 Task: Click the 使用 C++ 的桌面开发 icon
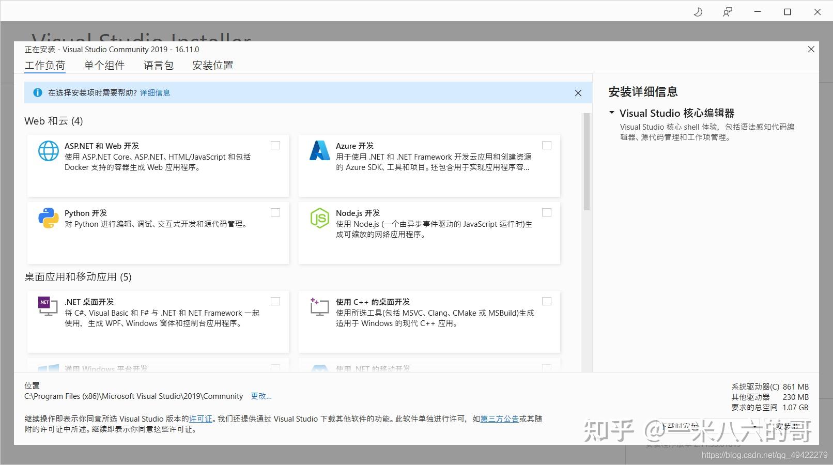pyautogui.click(x=320, y=306)
